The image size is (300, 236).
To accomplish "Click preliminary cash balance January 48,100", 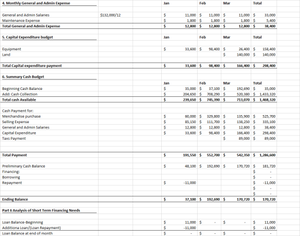I will [190, 166].
